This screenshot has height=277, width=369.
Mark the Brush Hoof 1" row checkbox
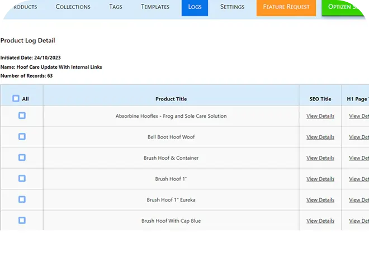pos(22,179)
